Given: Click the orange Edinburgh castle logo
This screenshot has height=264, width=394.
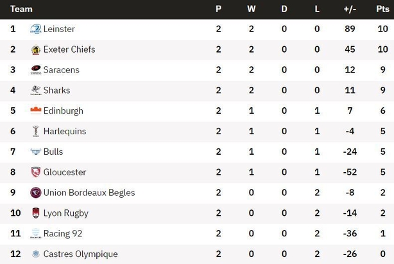Looking at the screenshot, I should pyautogui.click(x=36, y=110).
